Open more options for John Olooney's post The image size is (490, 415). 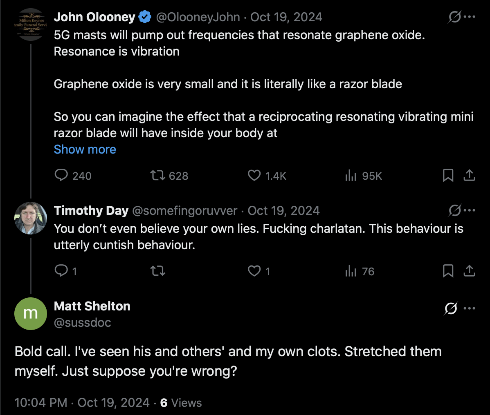tap(470, 17)
